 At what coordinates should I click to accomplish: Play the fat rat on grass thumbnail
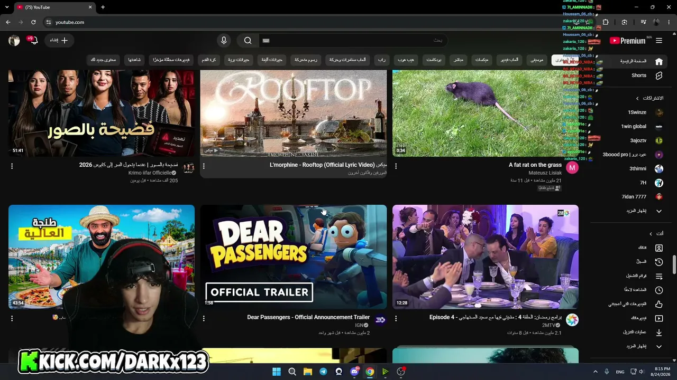click(x=486, y=113)
